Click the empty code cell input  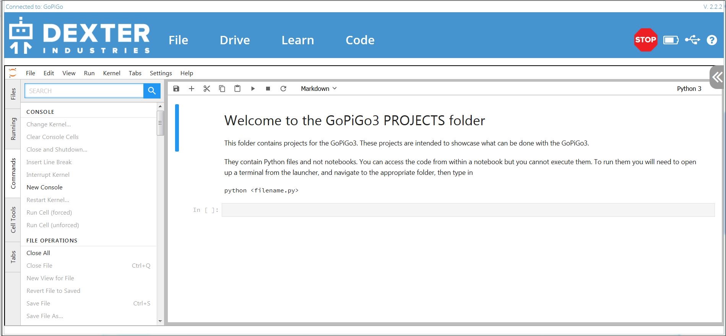click(468, 210)
